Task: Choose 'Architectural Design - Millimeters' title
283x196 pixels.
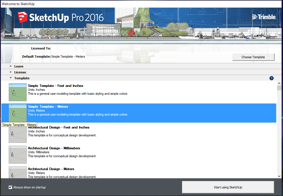Action: [54, 148]
